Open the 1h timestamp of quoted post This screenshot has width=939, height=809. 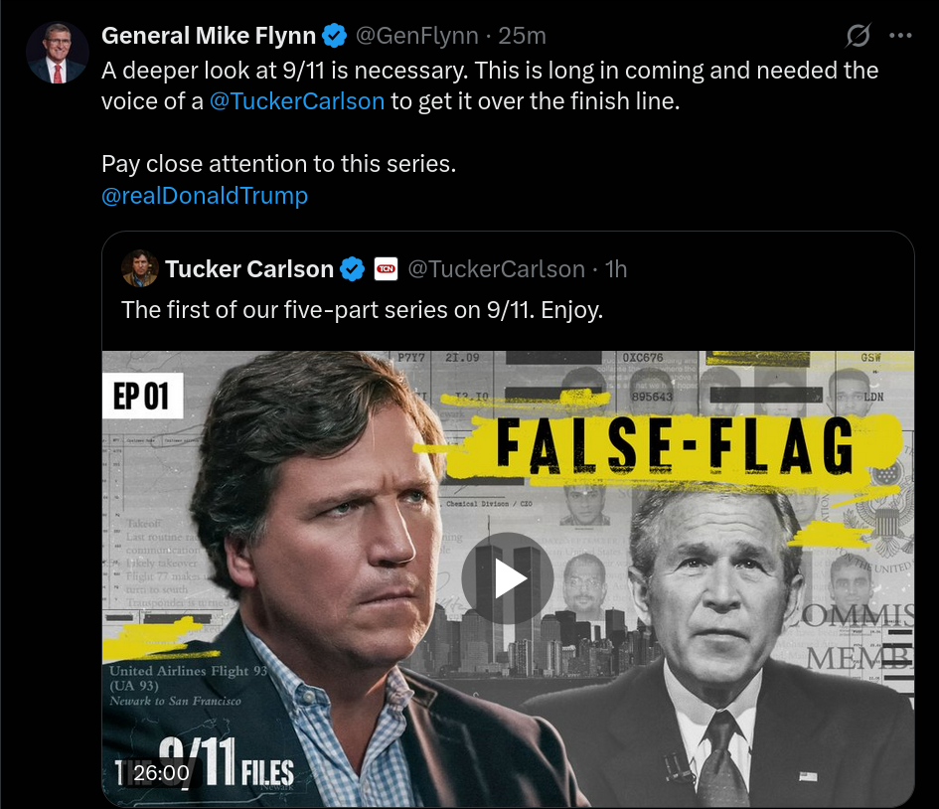coord(616,269)
